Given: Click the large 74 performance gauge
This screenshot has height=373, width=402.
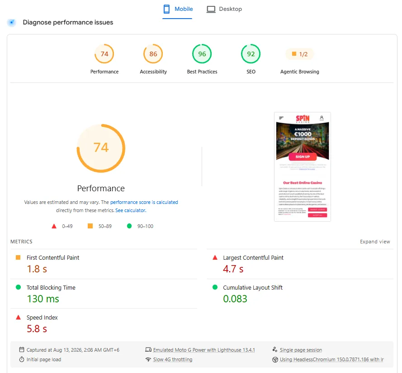Looking at the screenshot, I should point(101,148).
